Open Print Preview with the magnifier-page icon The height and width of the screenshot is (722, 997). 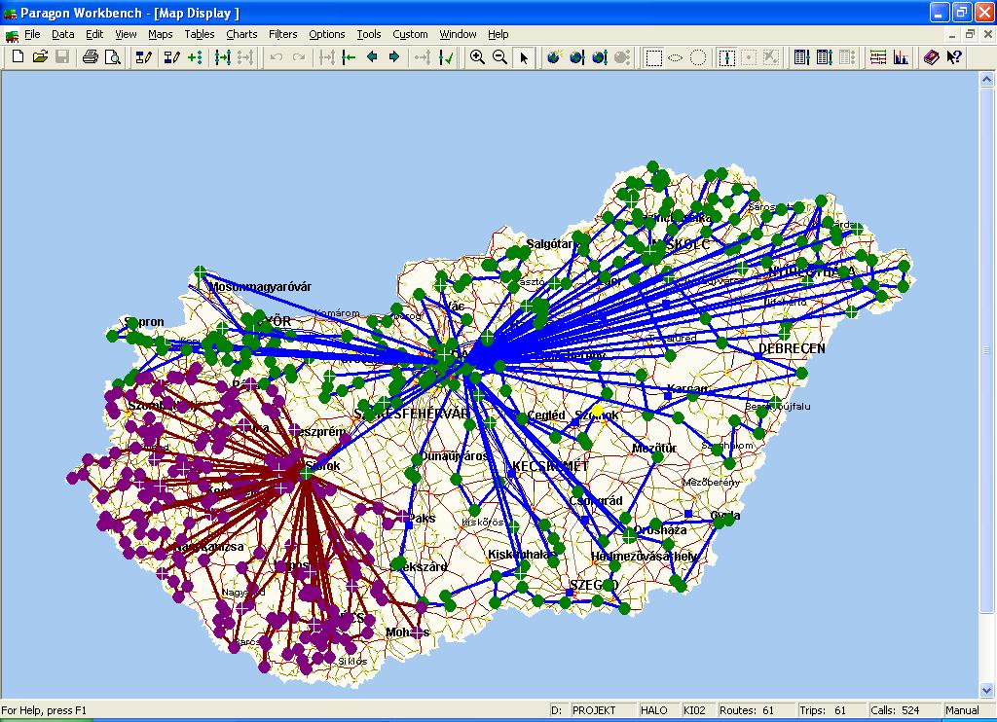click(x=113, y=57)
